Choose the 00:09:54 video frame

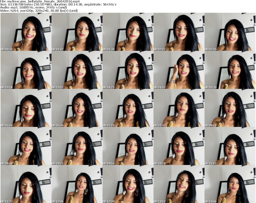(x=128, y=146)
